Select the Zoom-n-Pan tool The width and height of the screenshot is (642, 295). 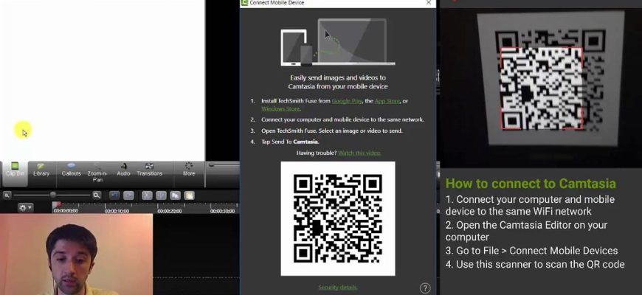click(x=97, y=170)
